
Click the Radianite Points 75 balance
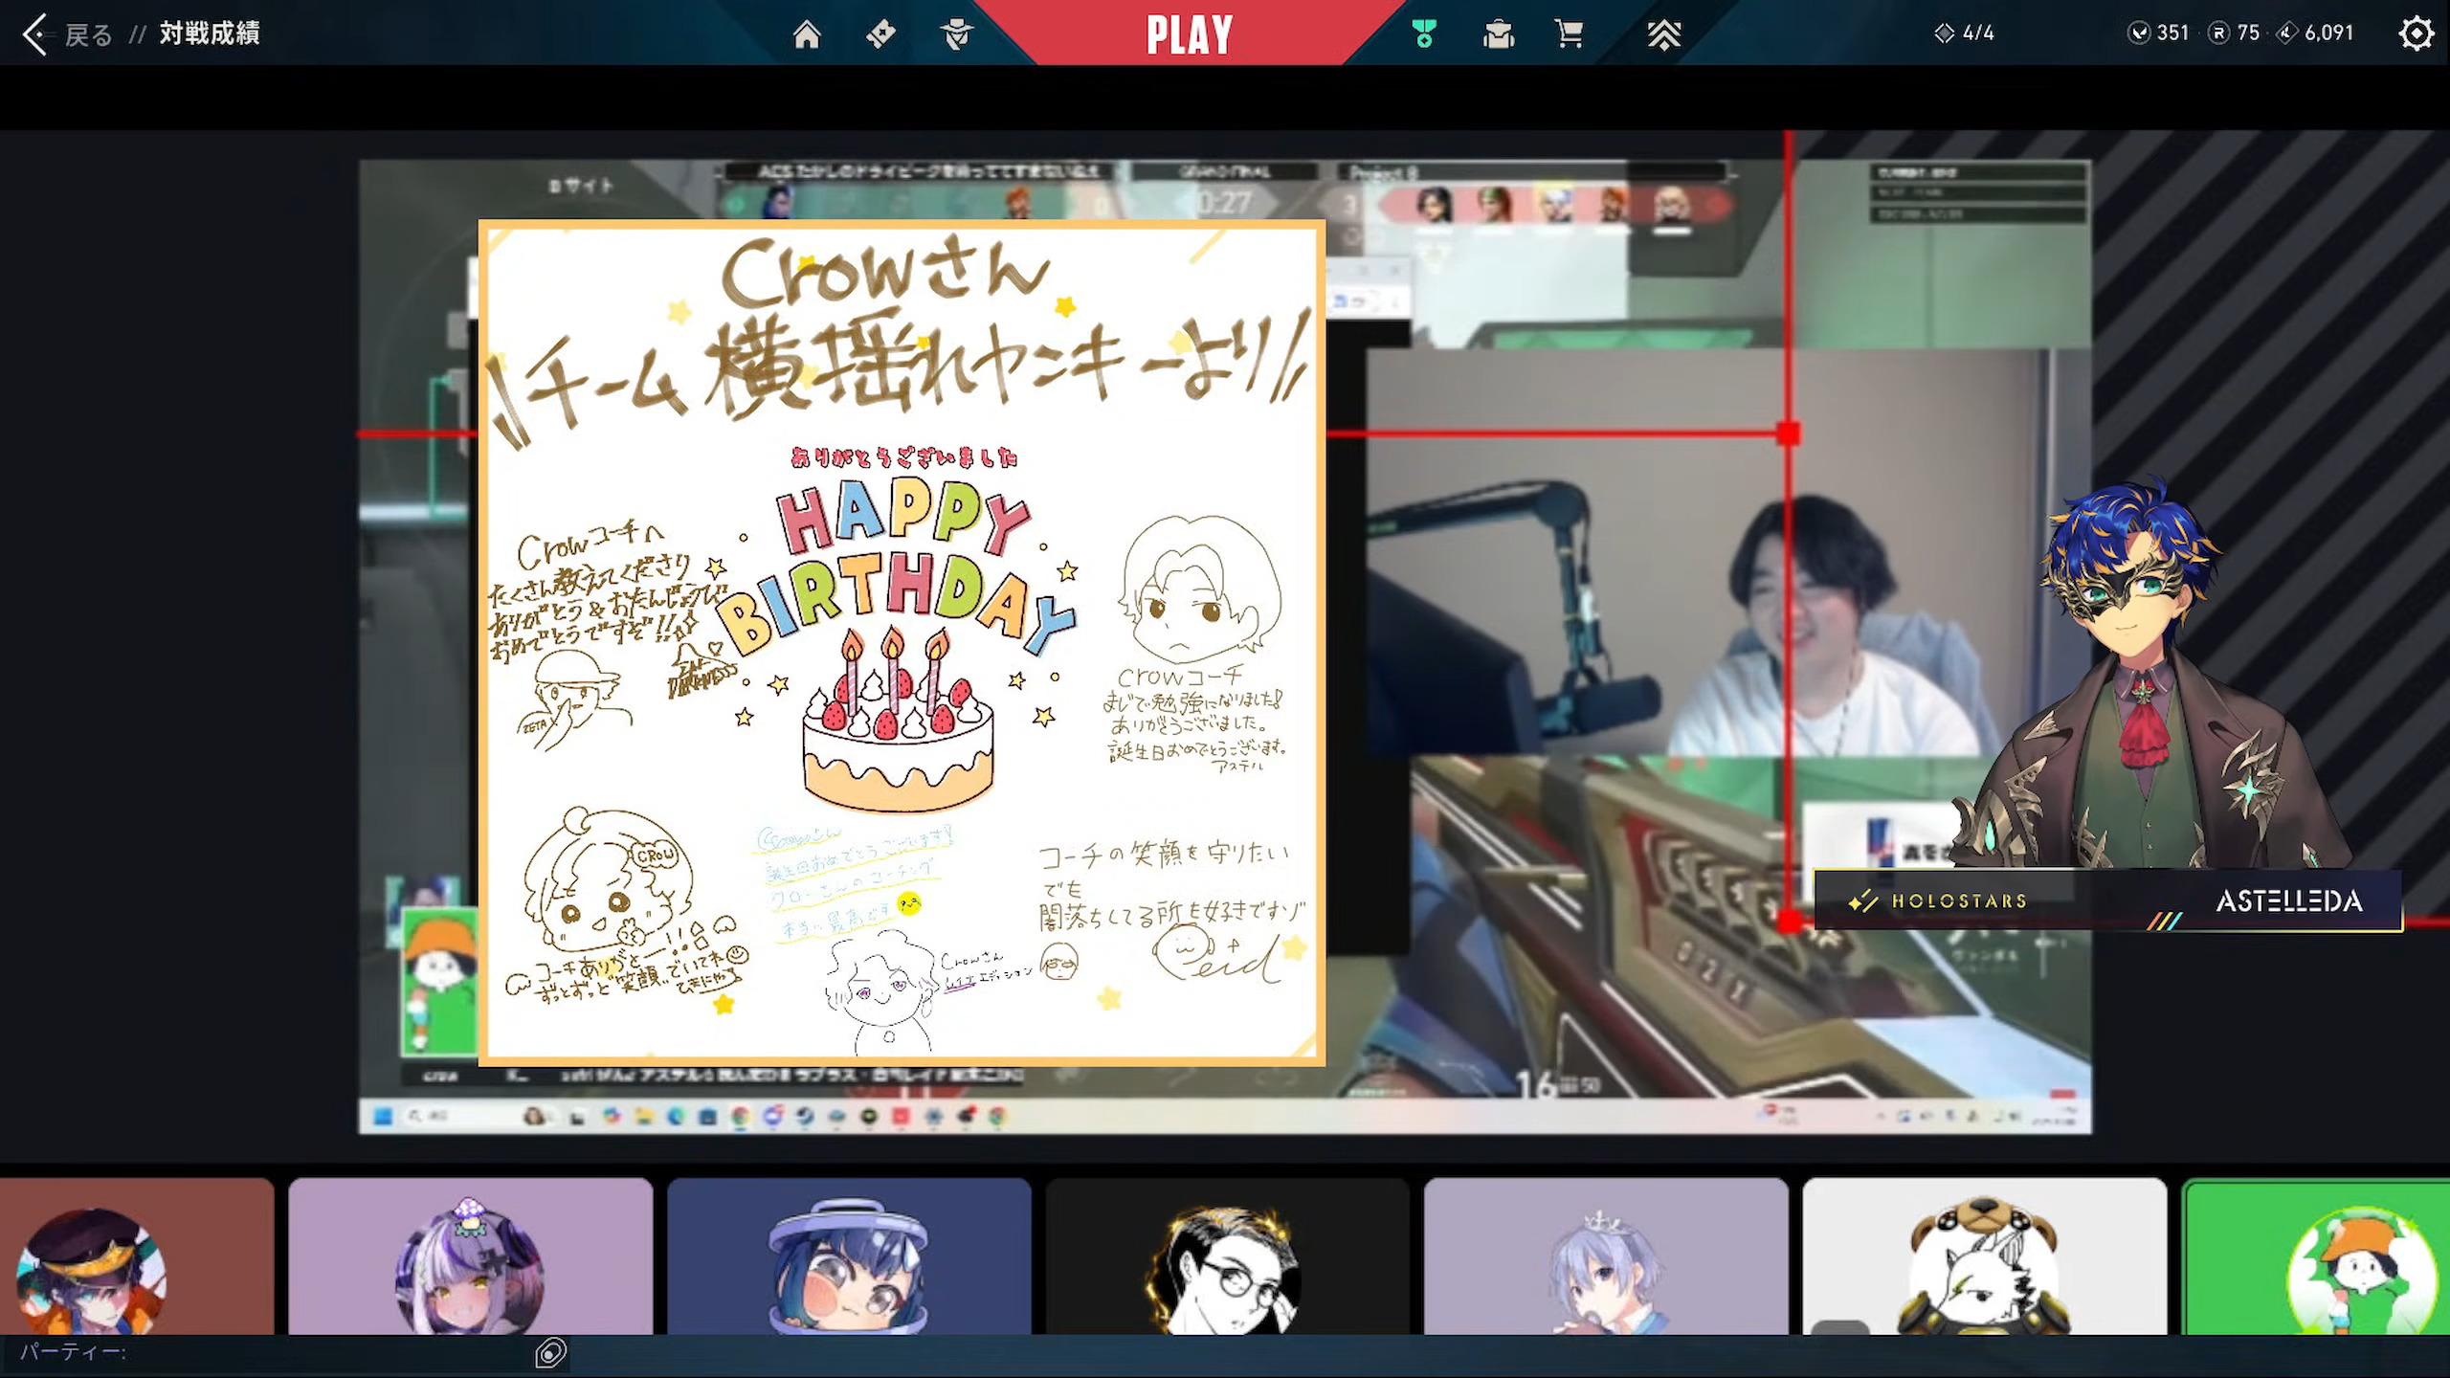coord(2235,33)
